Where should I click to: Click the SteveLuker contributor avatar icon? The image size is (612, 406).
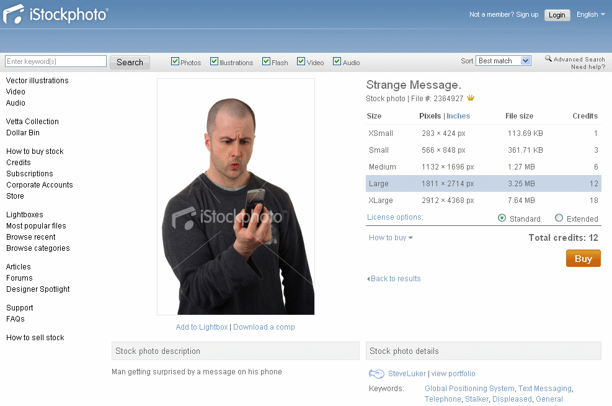click(376, 374)
